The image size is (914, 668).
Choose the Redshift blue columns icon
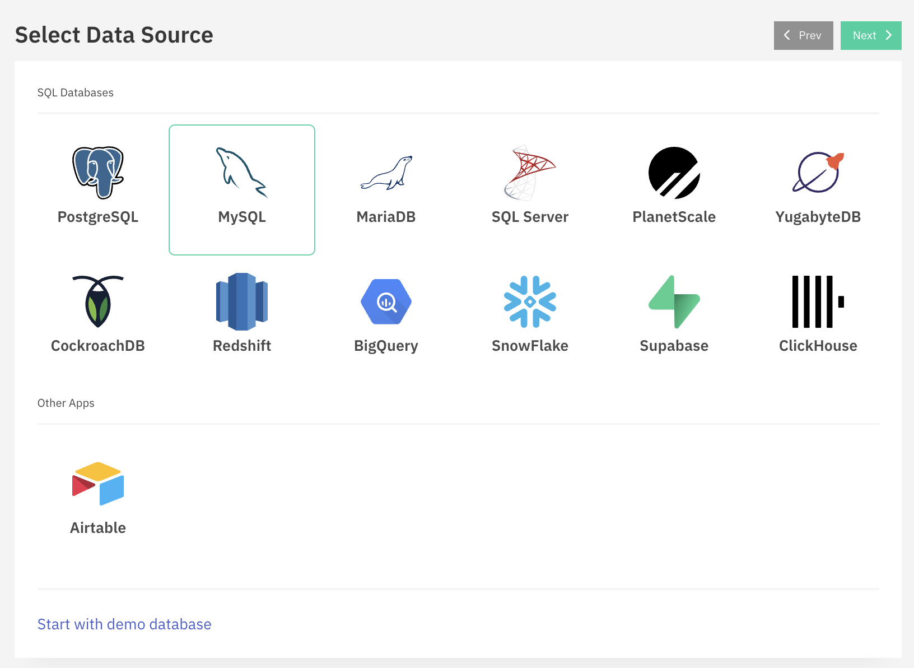(242, 301)
